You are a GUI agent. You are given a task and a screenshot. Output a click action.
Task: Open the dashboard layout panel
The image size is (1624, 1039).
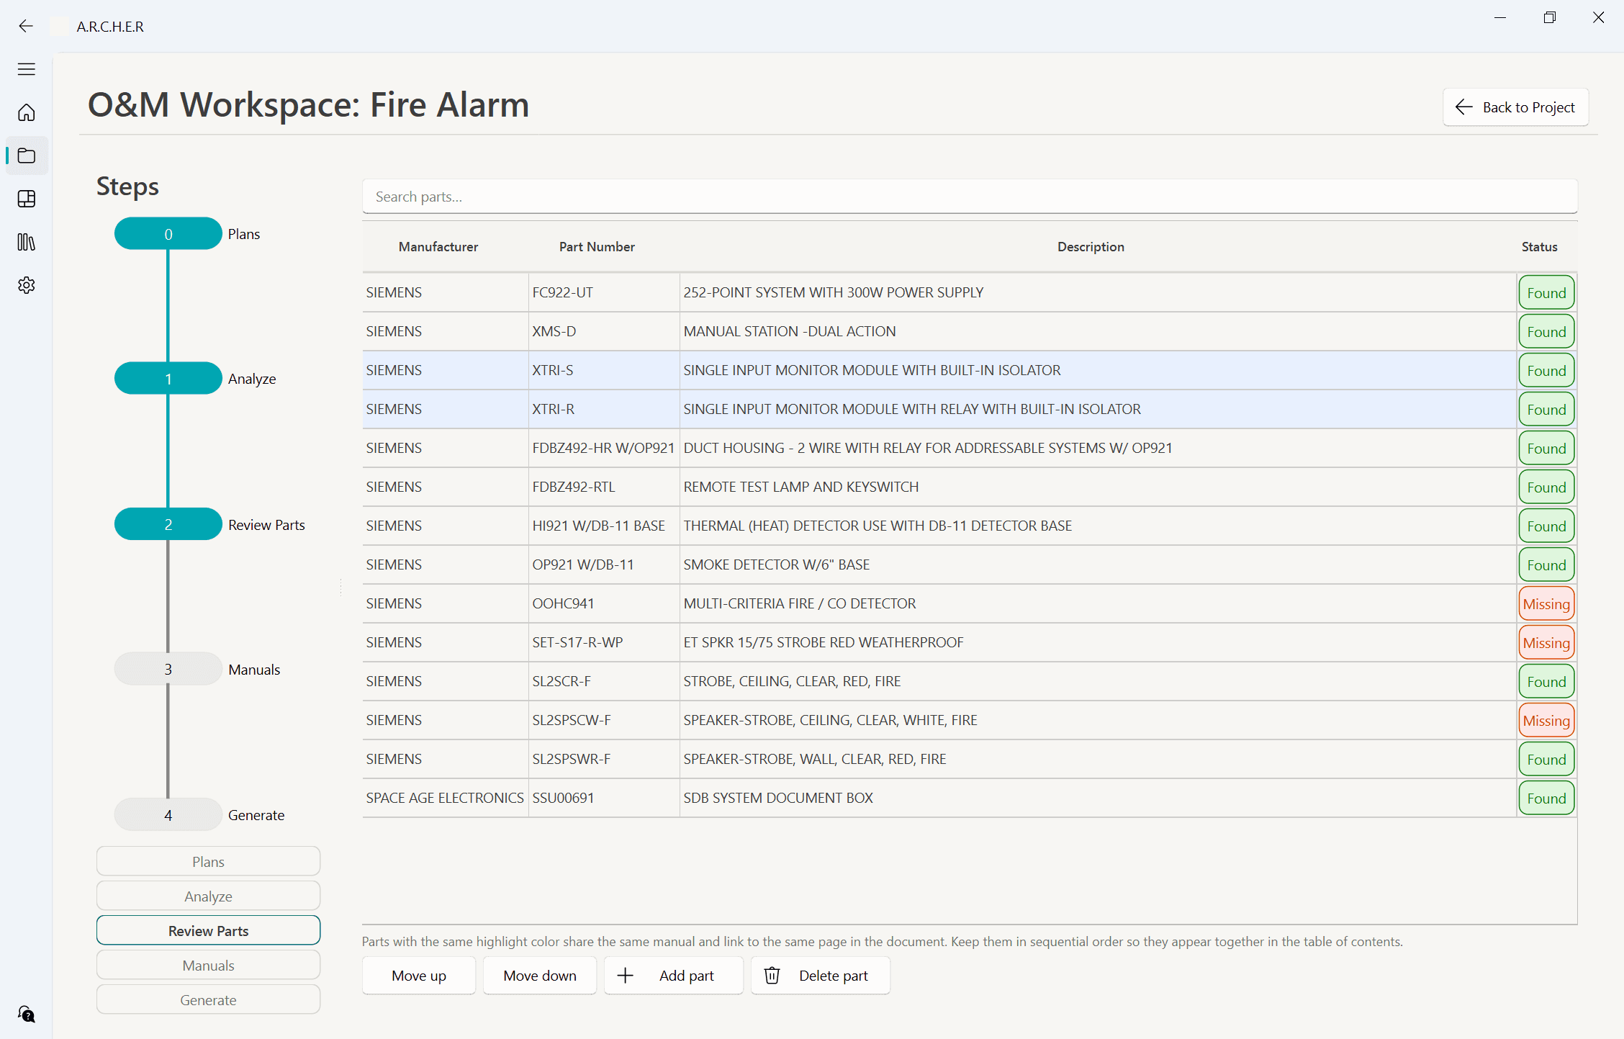(27, 199)
